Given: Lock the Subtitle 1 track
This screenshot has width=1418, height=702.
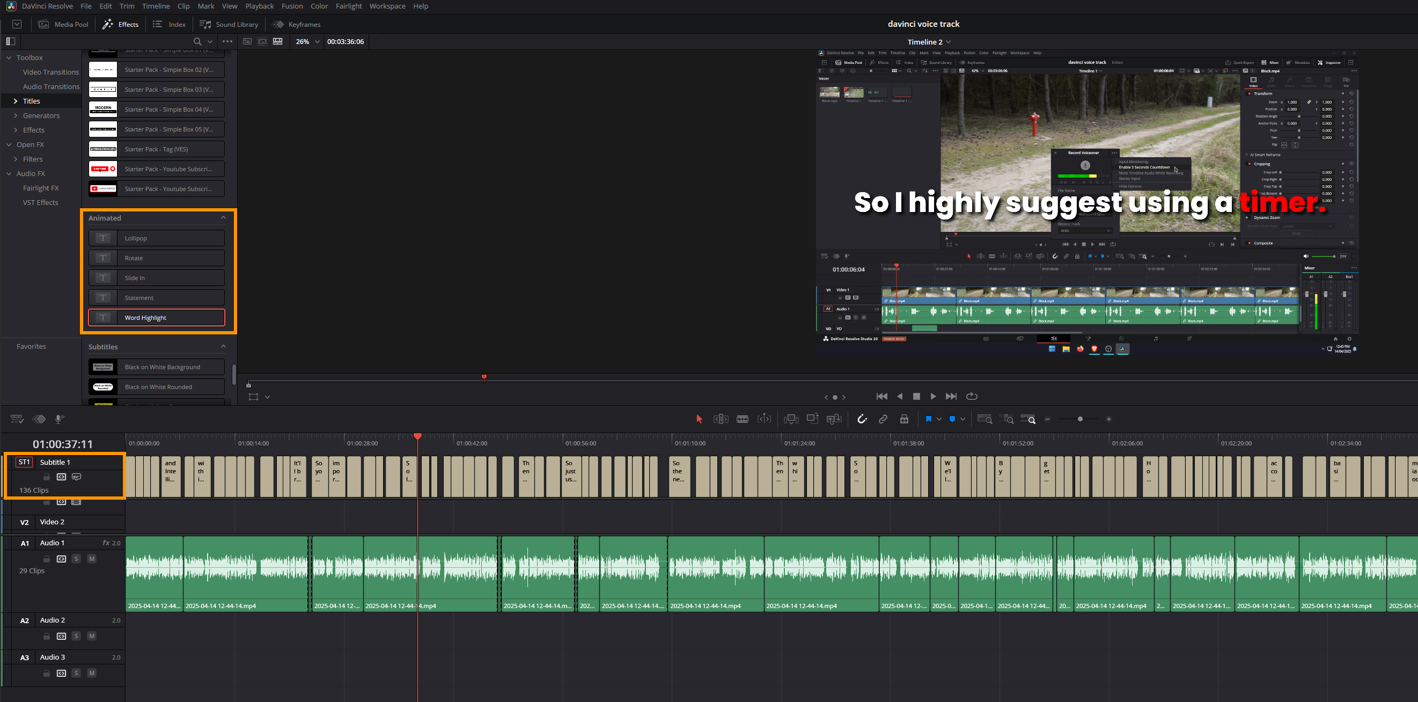Looking at the screenshot, I should tap(47, 477).
